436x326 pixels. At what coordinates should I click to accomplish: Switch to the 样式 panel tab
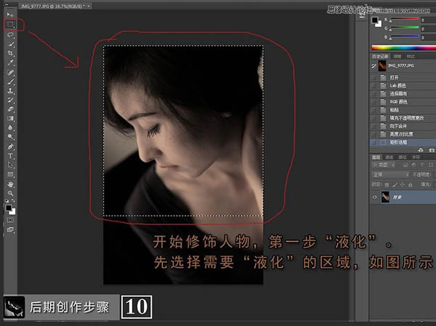tap(411, 55)
